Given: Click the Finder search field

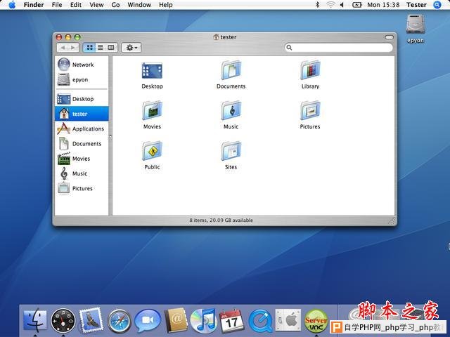Looking at the screenshot, I should pyautogui.click(x=339, y=48).
